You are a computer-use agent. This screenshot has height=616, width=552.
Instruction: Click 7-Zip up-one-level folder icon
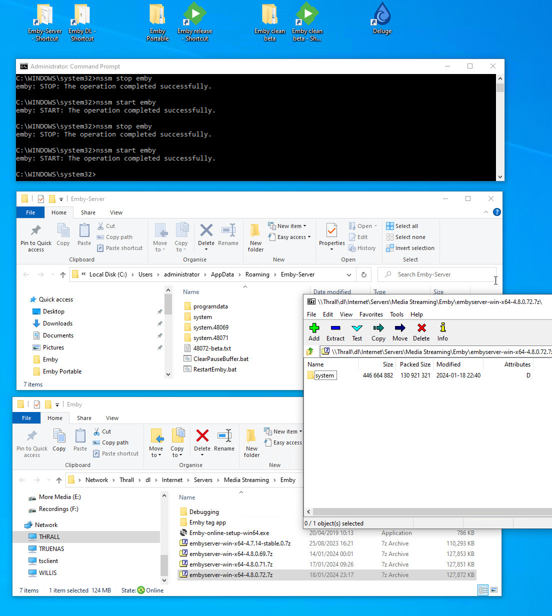click(x=310, y=351)
